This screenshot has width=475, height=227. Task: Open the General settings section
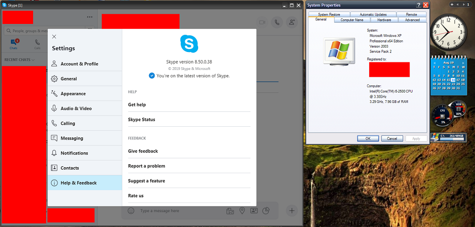[85, 78]
